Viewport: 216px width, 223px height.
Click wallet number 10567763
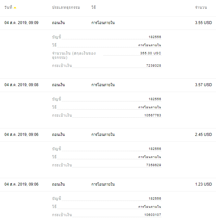point(153,115)
